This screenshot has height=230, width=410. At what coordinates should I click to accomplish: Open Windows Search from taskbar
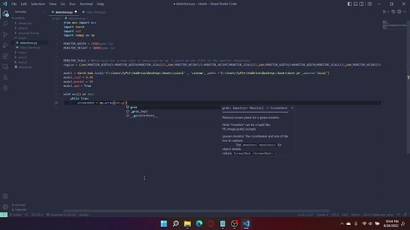[176, 224]
